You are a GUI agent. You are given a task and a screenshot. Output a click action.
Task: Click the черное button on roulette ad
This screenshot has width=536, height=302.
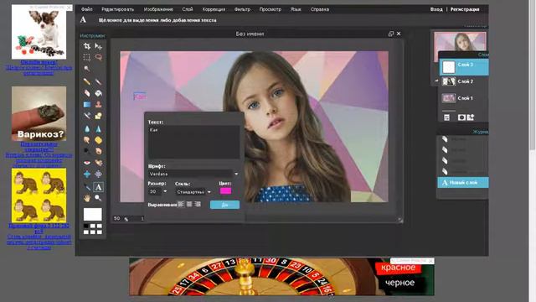pyautogui.click(x=399, y=283)
